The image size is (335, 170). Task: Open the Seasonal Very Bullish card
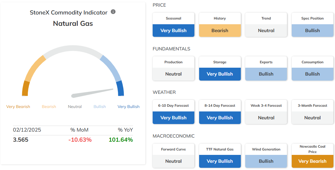[x=174, y=25]
